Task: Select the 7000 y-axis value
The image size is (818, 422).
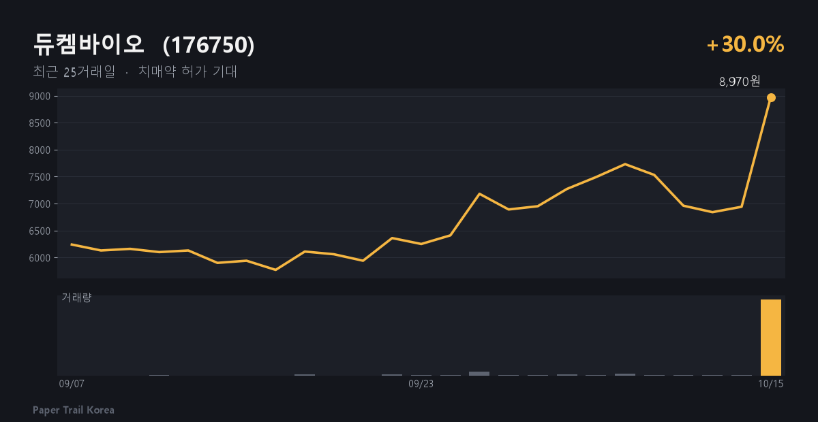Action: [40, 204]
